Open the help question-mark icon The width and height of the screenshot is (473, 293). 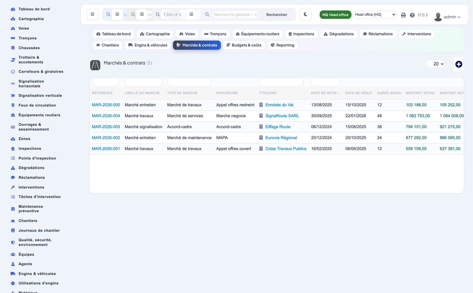click(412, 15)
